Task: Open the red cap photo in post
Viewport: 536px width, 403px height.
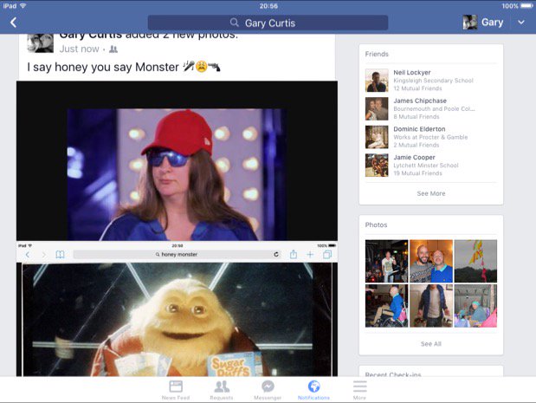Action: tap(177, 161)
